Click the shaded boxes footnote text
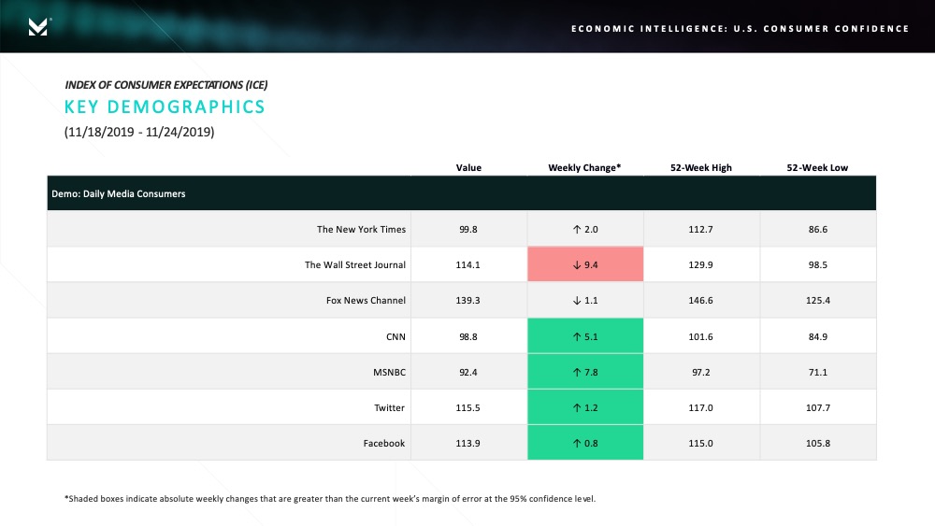 pos(330,499)
